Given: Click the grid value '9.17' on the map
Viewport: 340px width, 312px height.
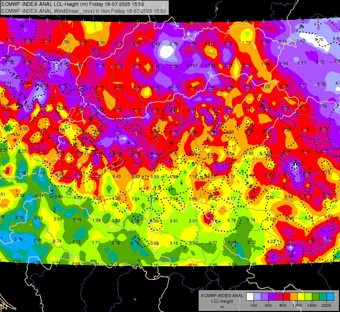Looking at the screenshot, I should (x=6, y=106).
